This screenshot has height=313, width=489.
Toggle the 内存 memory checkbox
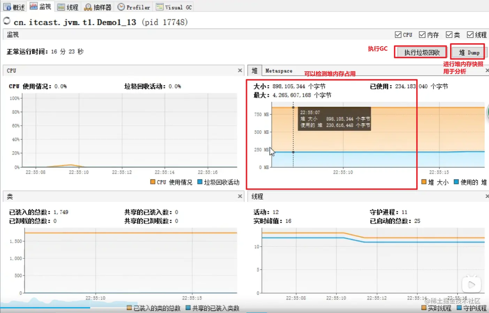pos(422,34)
